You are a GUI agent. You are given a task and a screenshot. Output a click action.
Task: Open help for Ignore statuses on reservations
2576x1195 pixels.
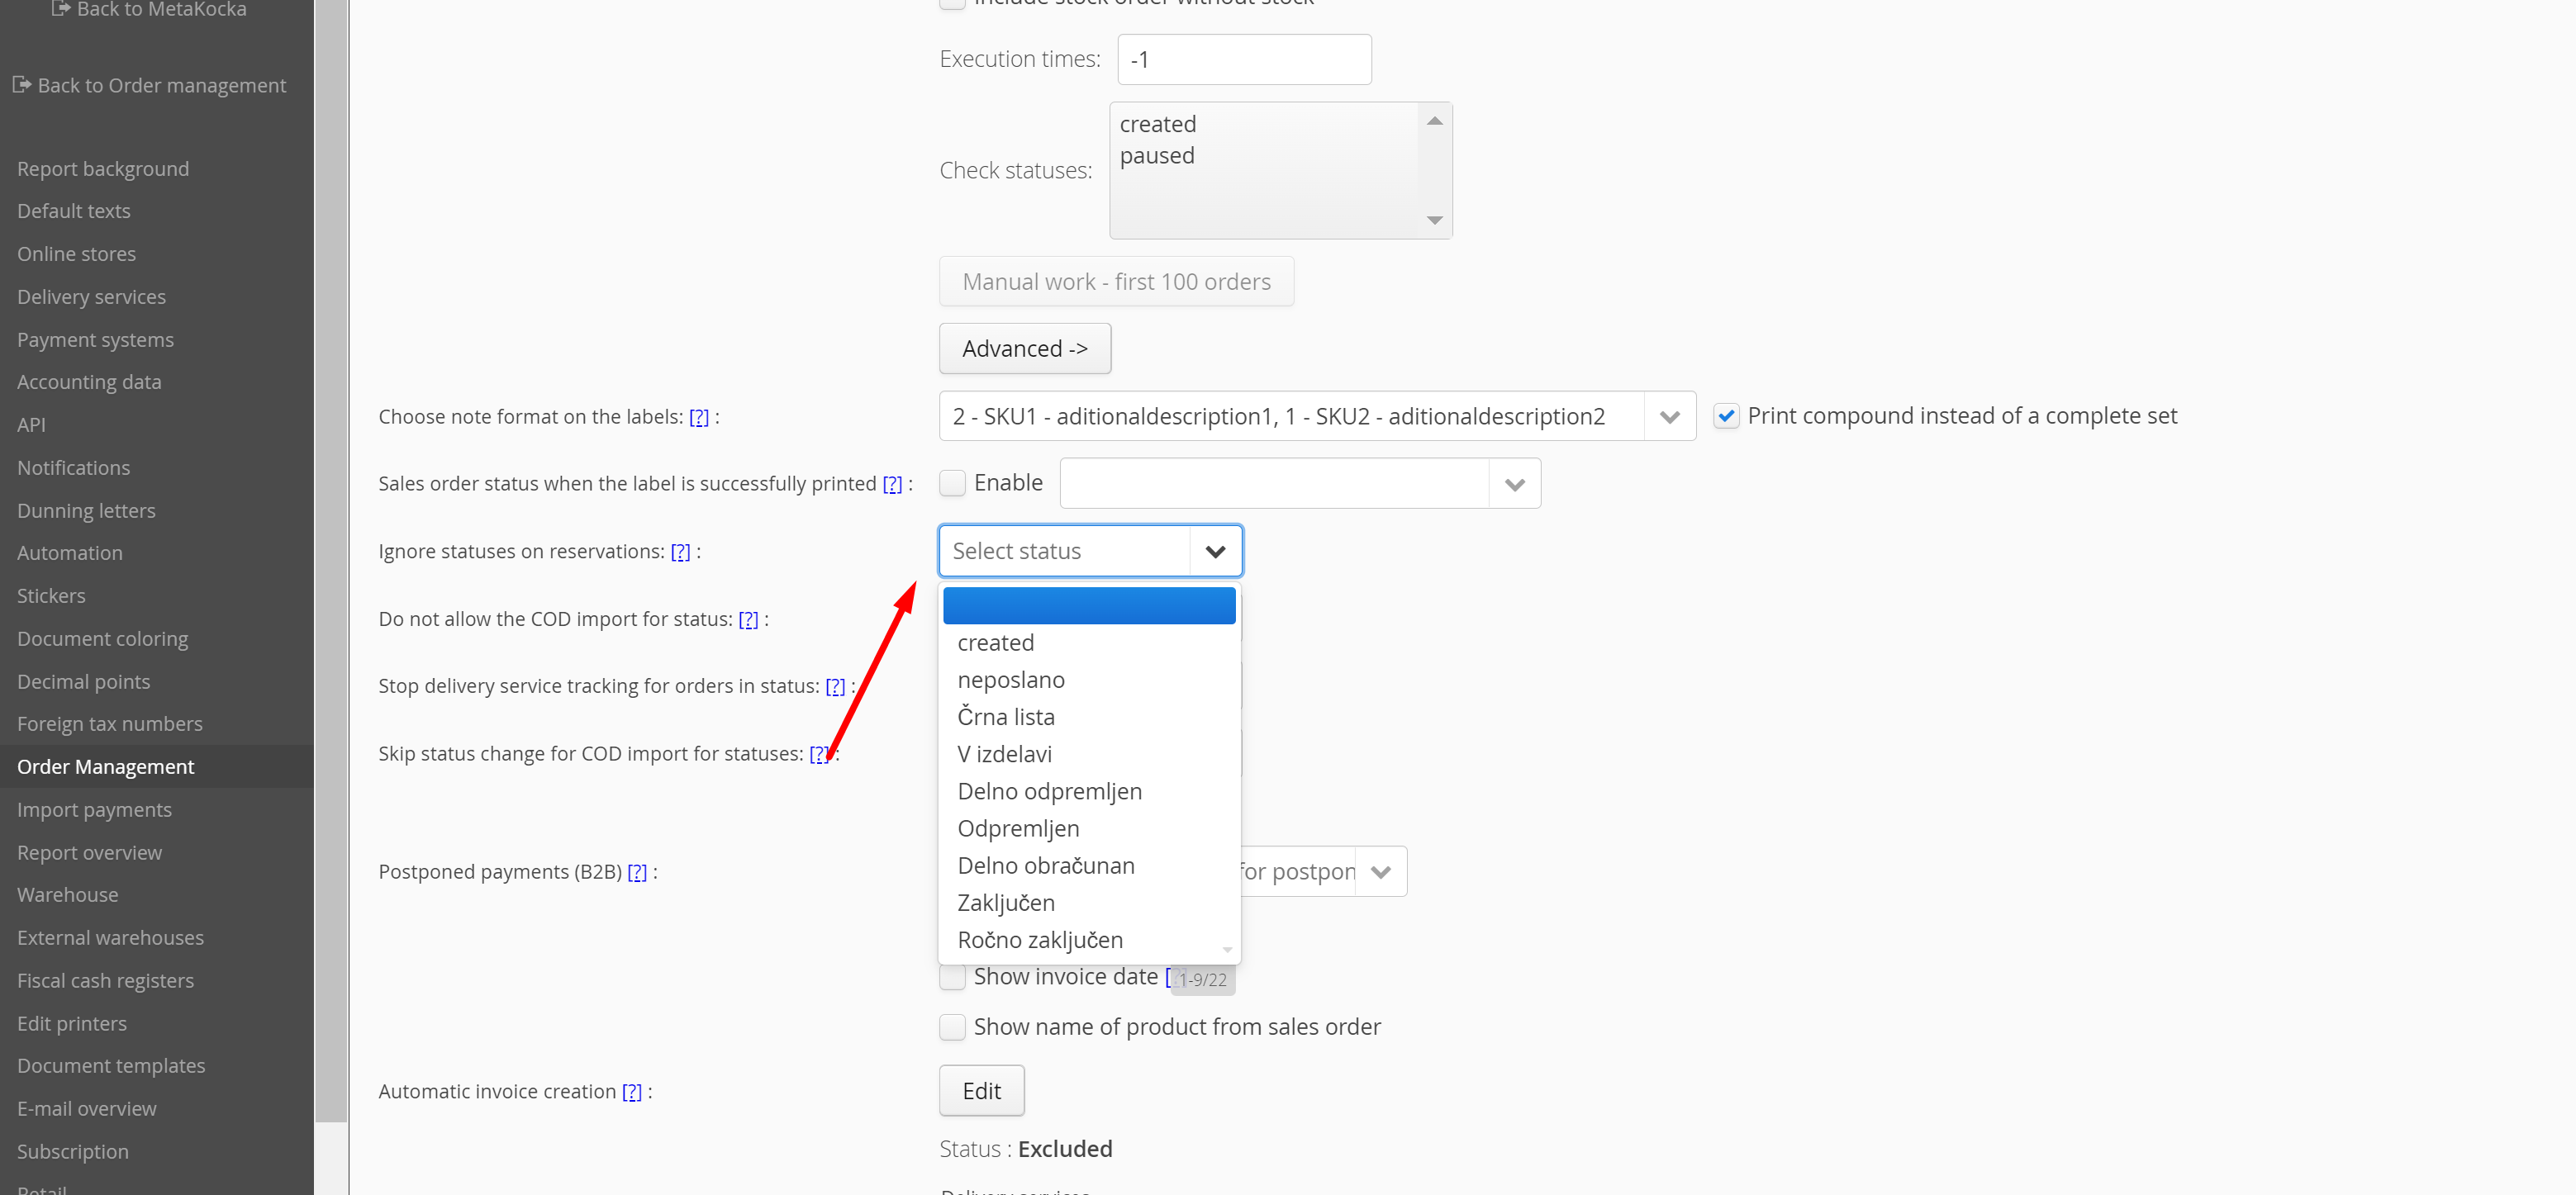pos(680,552)
